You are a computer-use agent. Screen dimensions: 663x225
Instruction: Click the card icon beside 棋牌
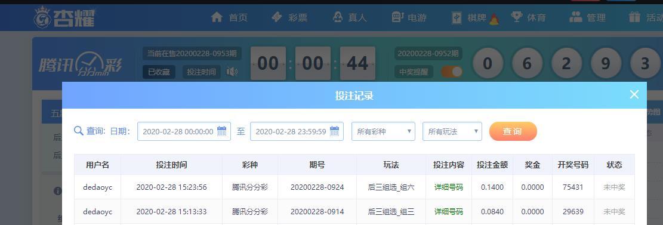(457, 18)
